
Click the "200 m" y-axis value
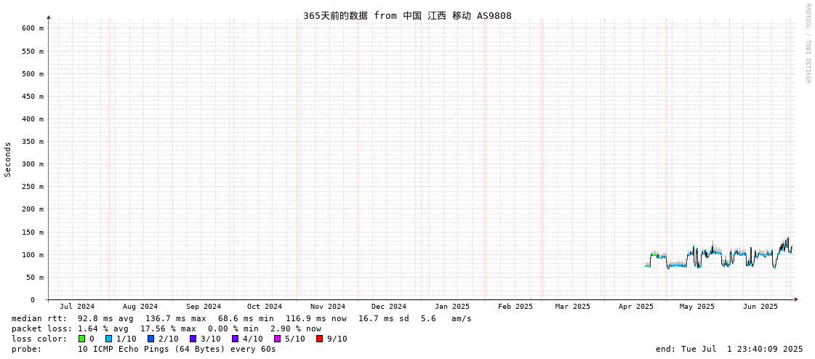32,209
